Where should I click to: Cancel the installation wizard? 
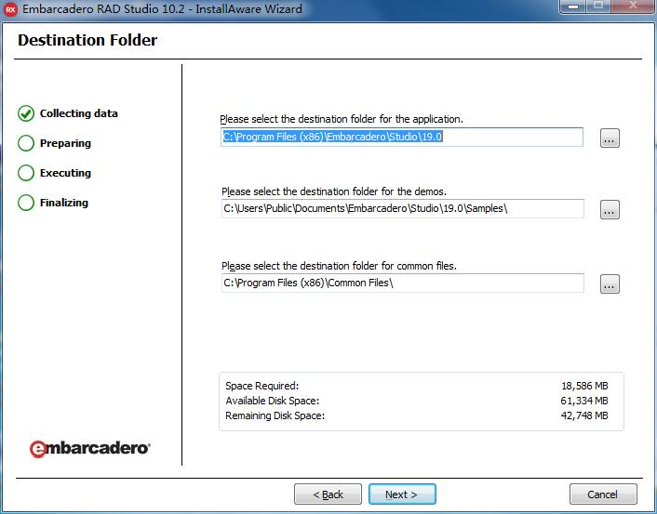pos(603,494)
